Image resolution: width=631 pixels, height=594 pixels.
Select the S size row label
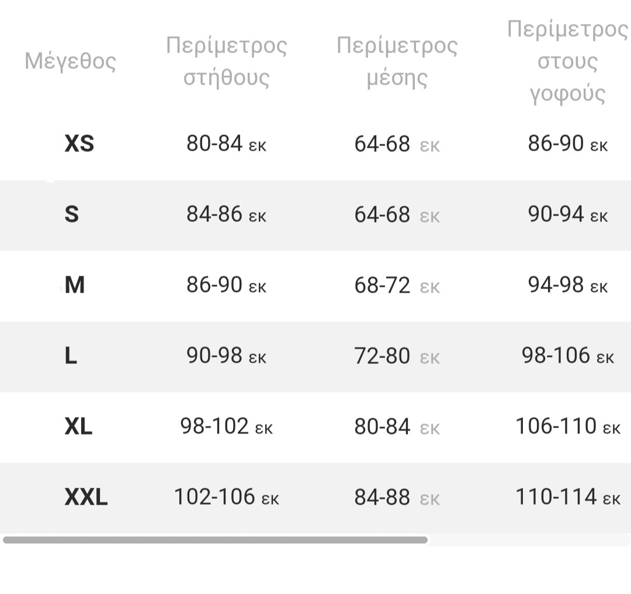(x=71, y=215)
